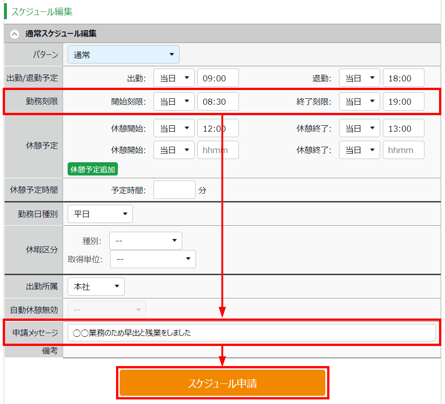Image resolution: width=445 pixels, height=404 pixels.
Task: Edit the 休憩終了 time field 13:00
Action: click(x=403, y=128)
